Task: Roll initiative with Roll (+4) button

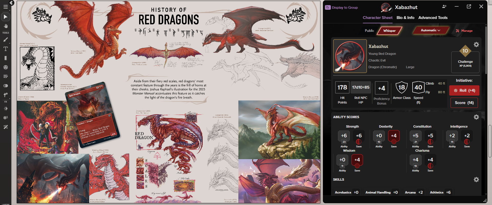Action: coord(464,90)
